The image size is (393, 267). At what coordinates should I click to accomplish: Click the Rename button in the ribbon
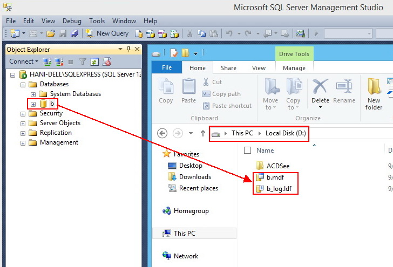[x=344, y=91]
